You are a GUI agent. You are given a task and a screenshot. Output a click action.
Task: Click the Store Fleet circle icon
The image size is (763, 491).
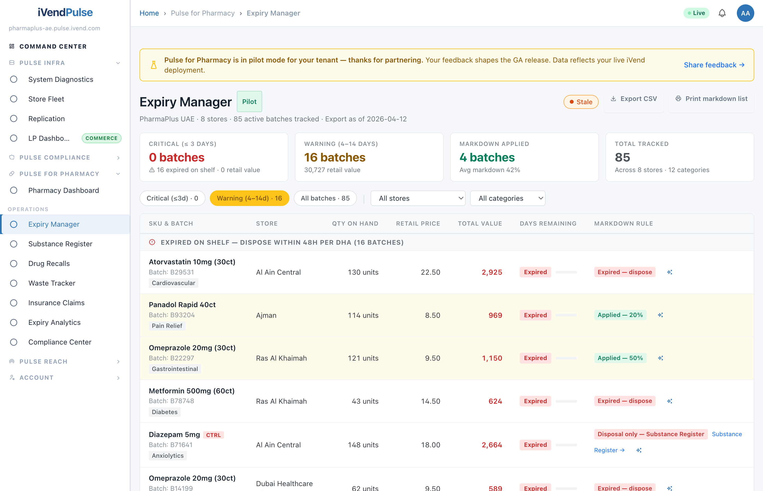(14, 99)
